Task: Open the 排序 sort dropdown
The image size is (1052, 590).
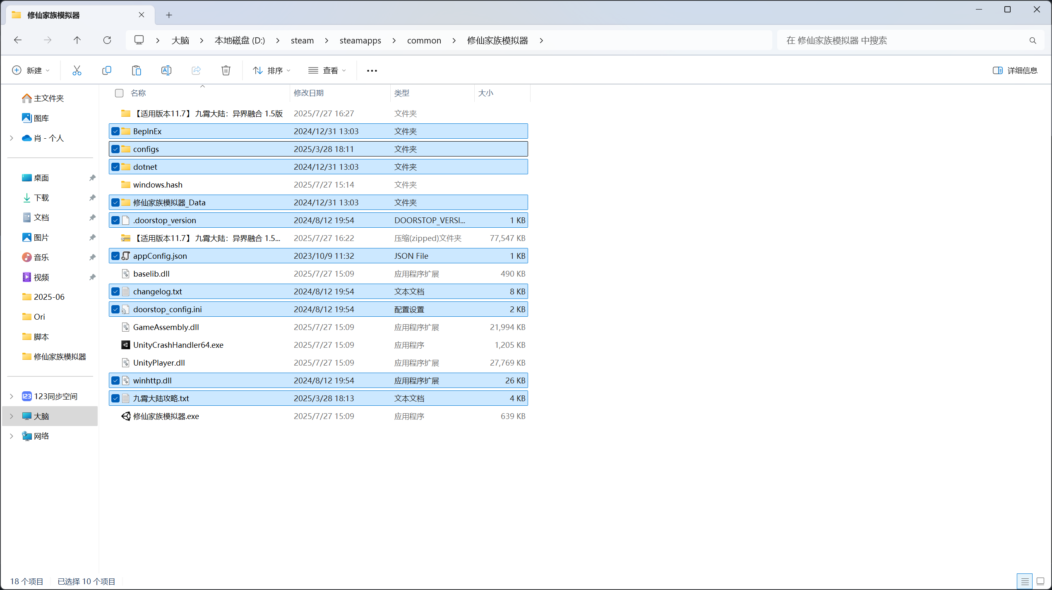Action: [271, 70]
